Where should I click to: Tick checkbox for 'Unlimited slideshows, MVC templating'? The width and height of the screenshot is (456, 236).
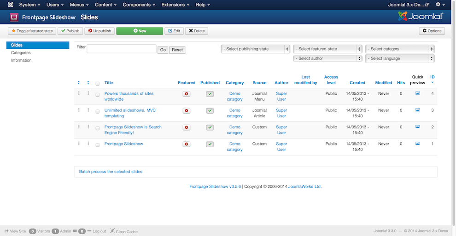coord(98,111)
